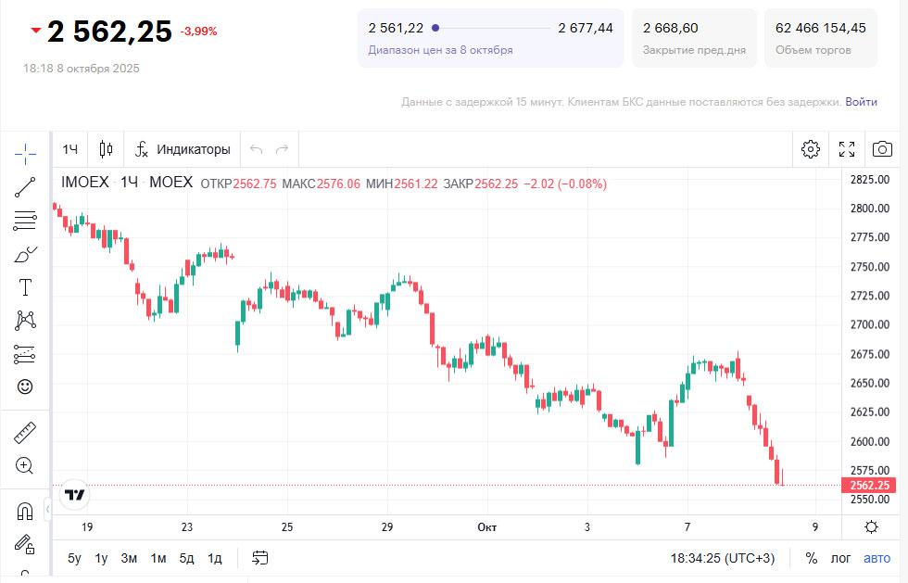Image resolution: width=908 pixels, height=583 pixels.
Task: Toggle auto scale "авто"
Action: 876,558
